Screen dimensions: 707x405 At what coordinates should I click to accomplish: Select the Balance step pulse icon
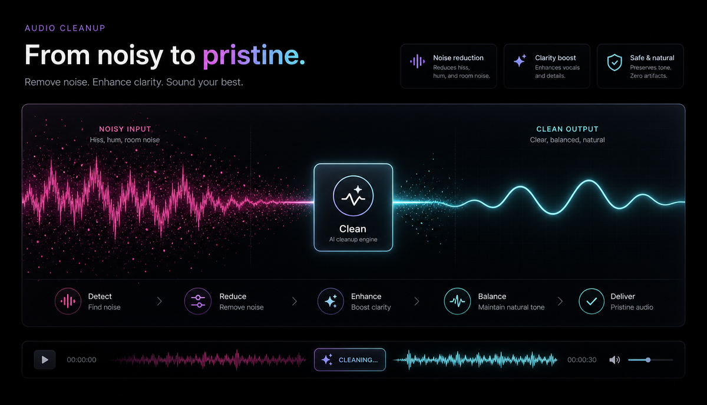point(458,301)
